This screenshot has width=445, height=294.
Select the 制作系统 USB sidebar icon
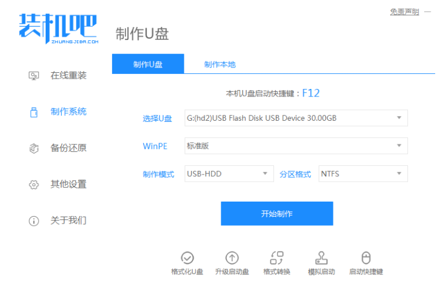(34, 112)
